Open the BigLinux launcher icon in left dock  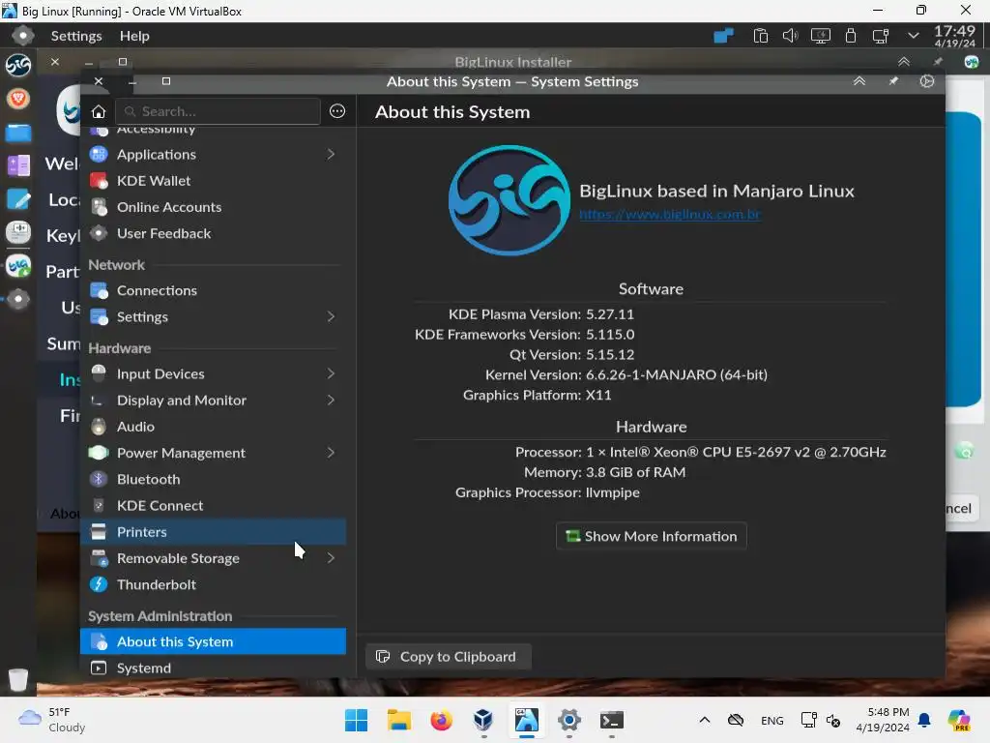point(18,65)
